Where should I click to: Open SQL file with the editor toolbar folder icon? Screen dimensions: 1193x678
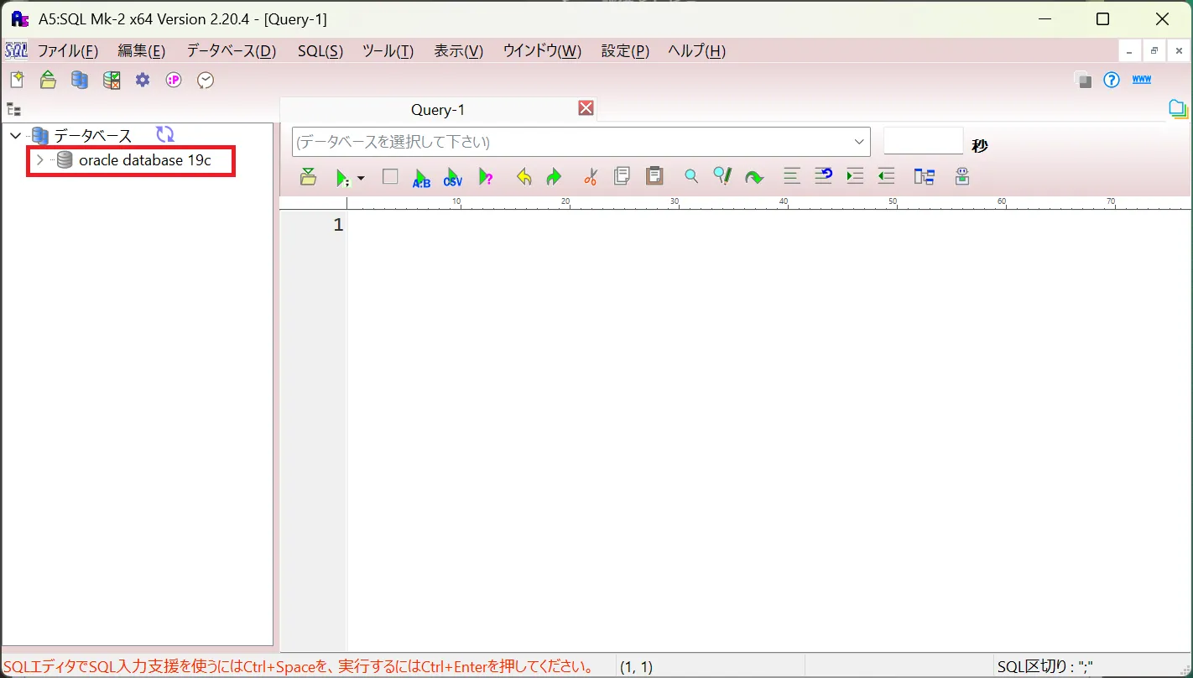click(308, 176)
